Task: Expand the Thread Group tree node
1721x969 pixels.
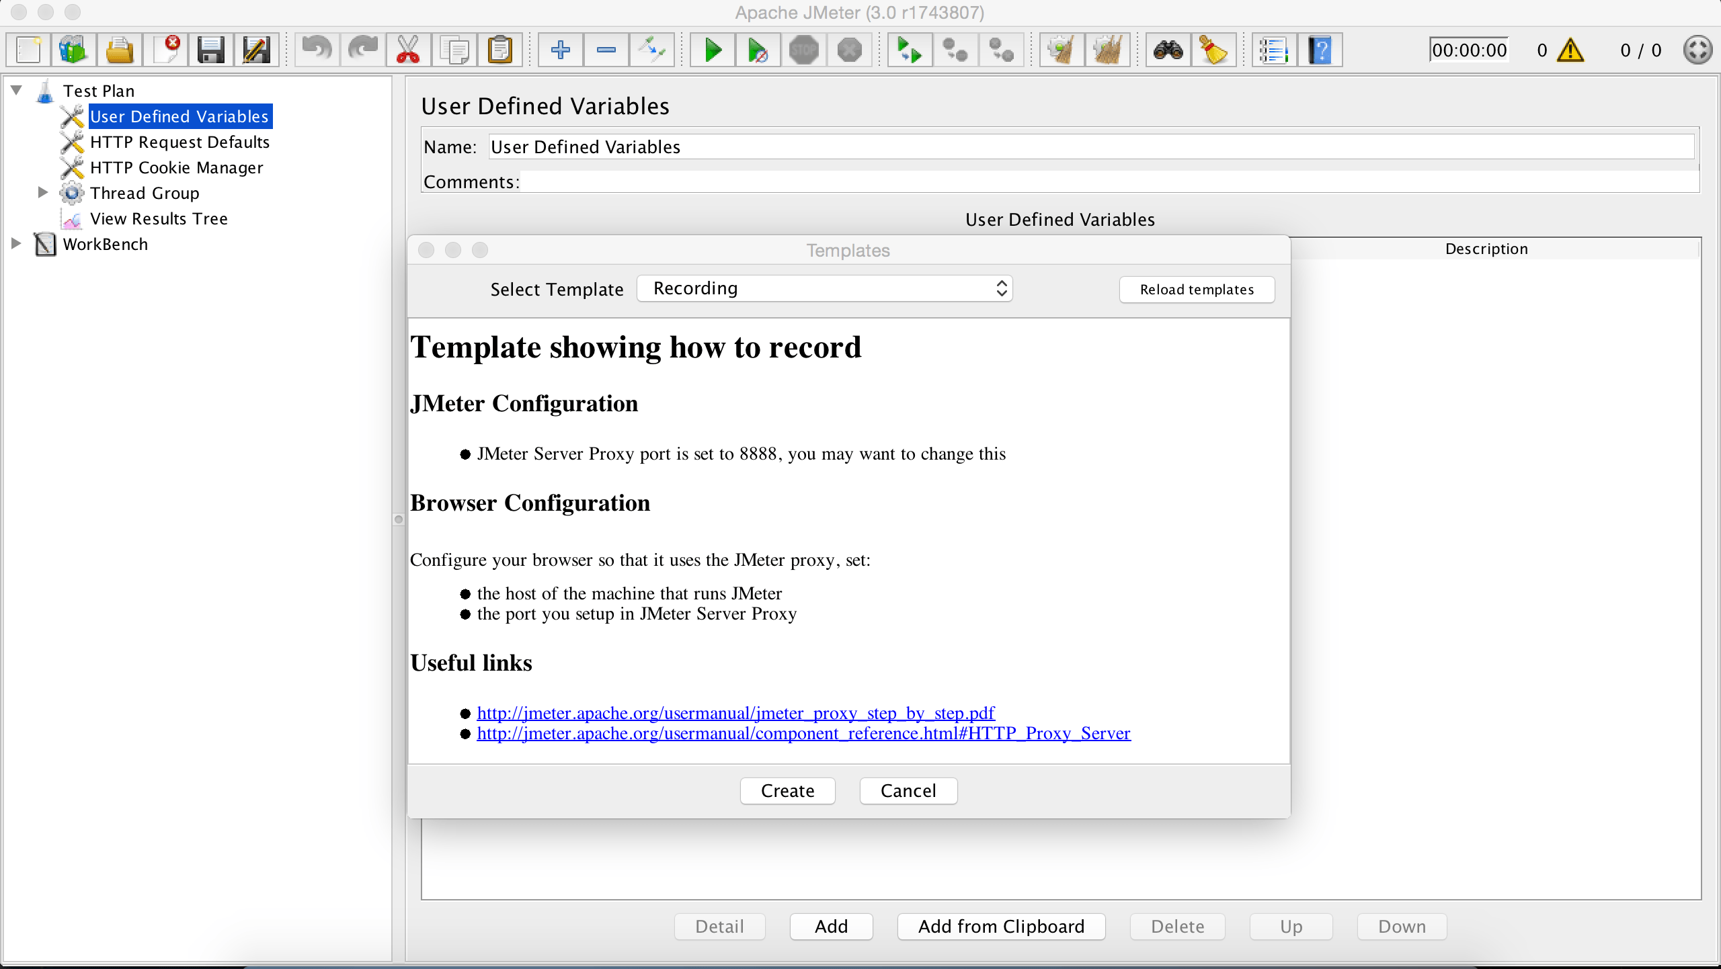Action: coord(43,193)
